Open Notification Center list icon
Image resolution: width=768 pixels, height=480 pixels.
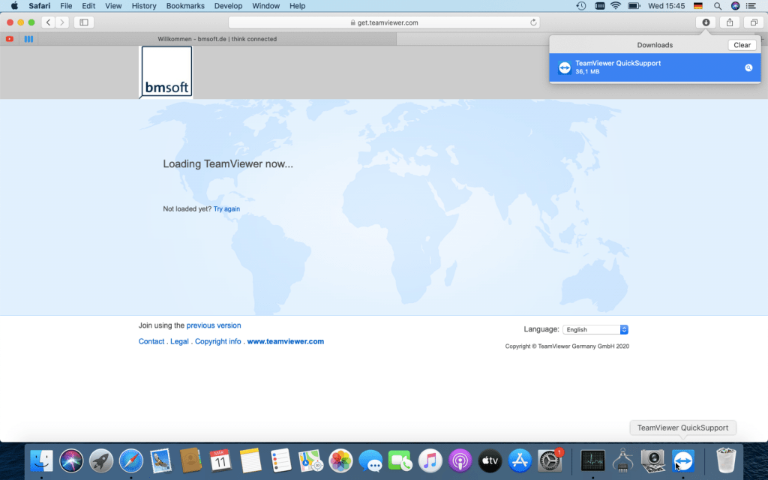click(x=751, y=6)
